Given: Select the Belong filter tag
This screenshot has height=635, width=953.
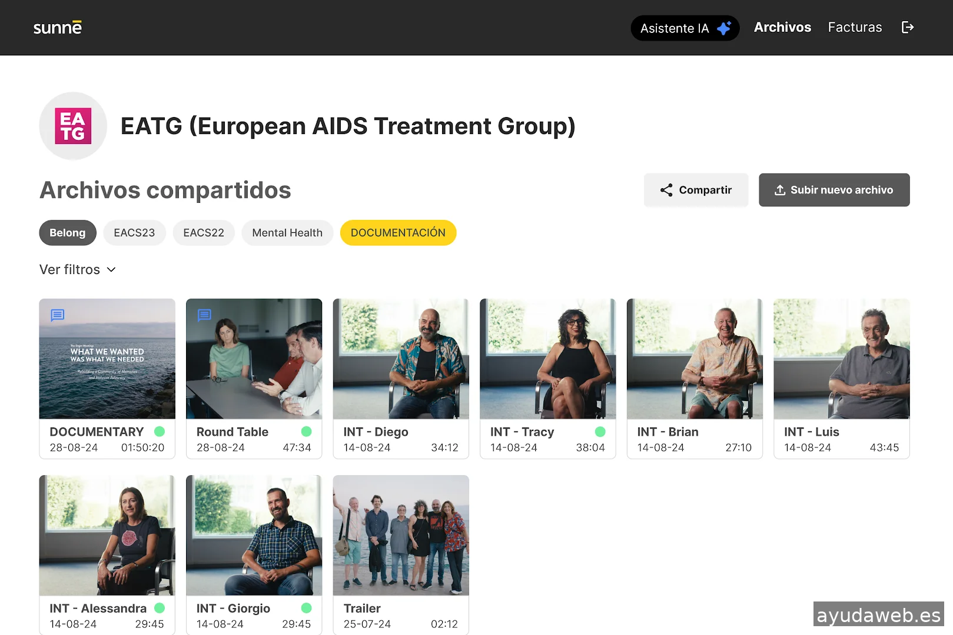Looking at the screenshot, I should click(67, 233).
